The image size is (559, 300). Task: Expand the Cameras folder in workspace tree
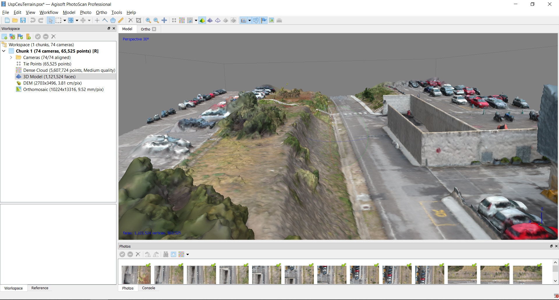[x=11, y=58]
